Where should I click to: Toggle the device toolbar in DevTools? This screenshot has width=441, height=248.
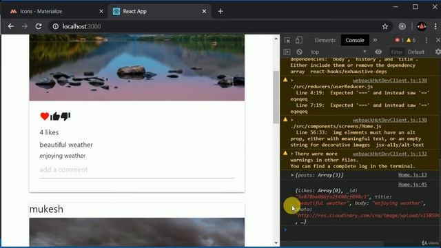(298, 40)
